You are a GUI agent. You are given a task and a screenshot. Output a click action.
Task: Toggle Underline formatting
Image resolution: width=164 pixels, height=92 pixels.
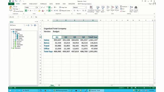click(x=30, y=10)
